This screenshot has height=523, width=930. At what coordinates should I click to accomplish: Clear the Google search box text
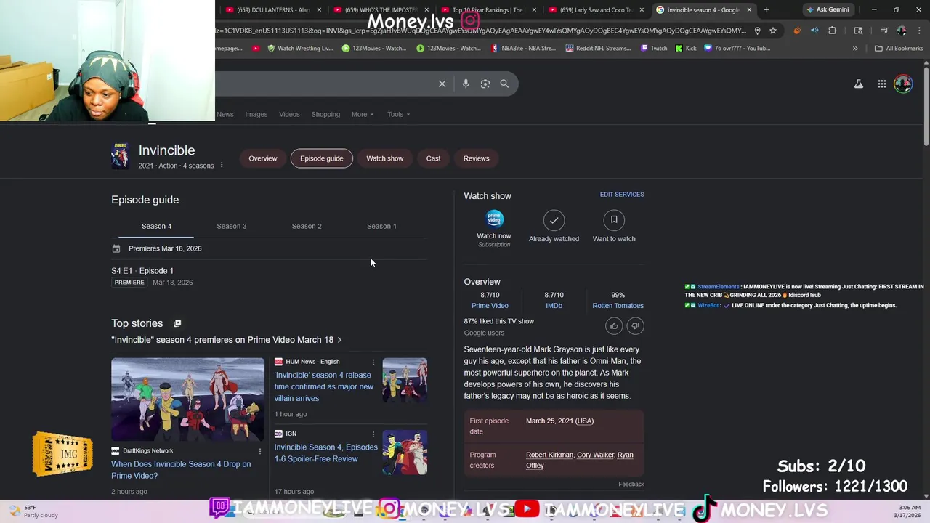(442, 84)
